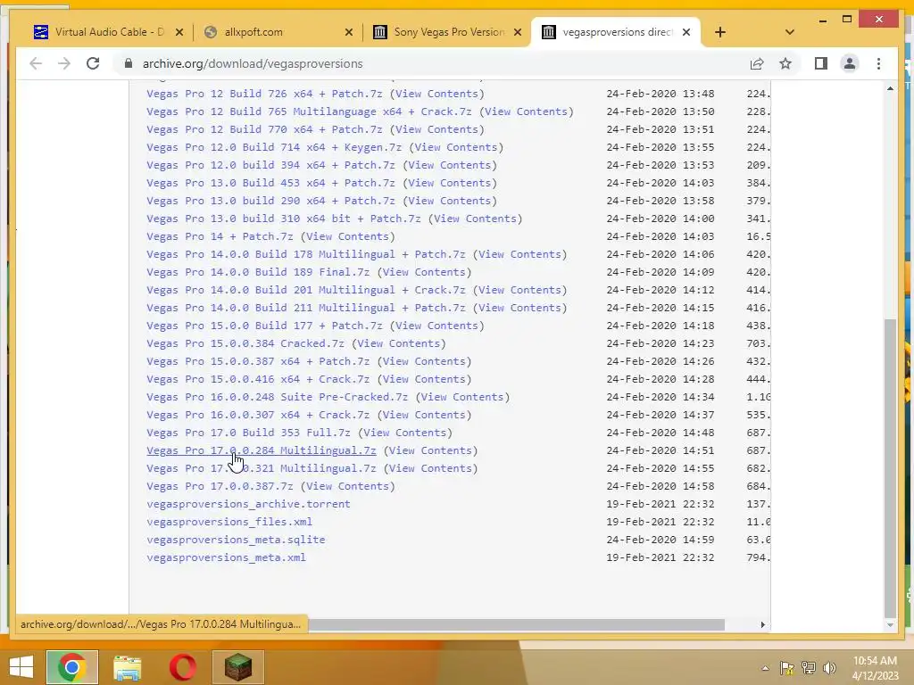Open Vegas Pro 16.0.0.248 Suite Pre-Cracked.7z

tap(277, 397)
